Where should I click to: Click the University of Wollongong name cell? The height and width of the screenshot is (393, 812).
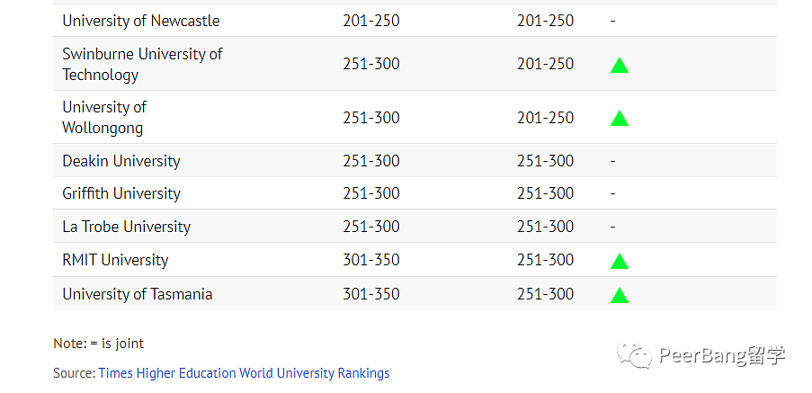coord(104,118)
